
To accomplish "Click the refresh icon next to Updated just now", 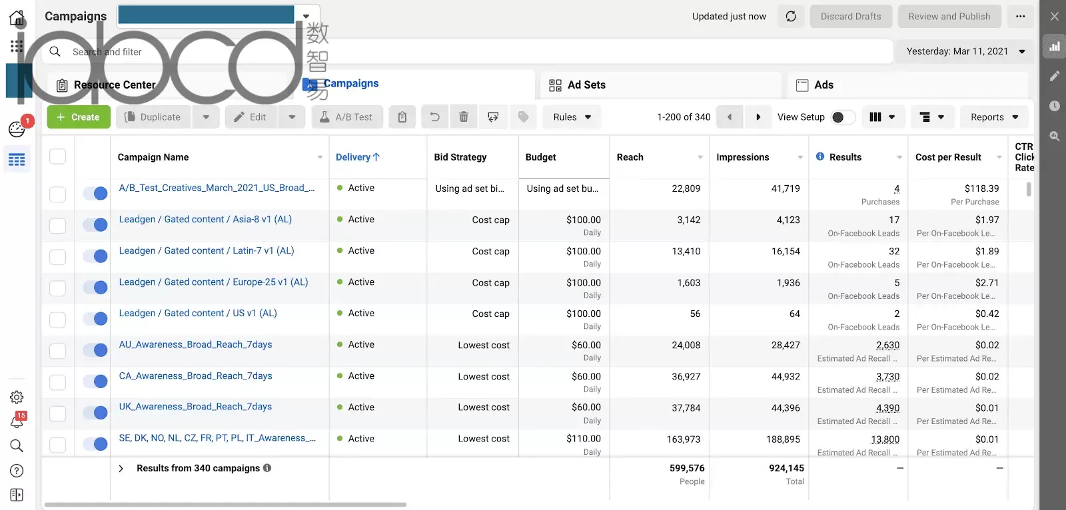I will pyautogui.click(x=791, y=17).
